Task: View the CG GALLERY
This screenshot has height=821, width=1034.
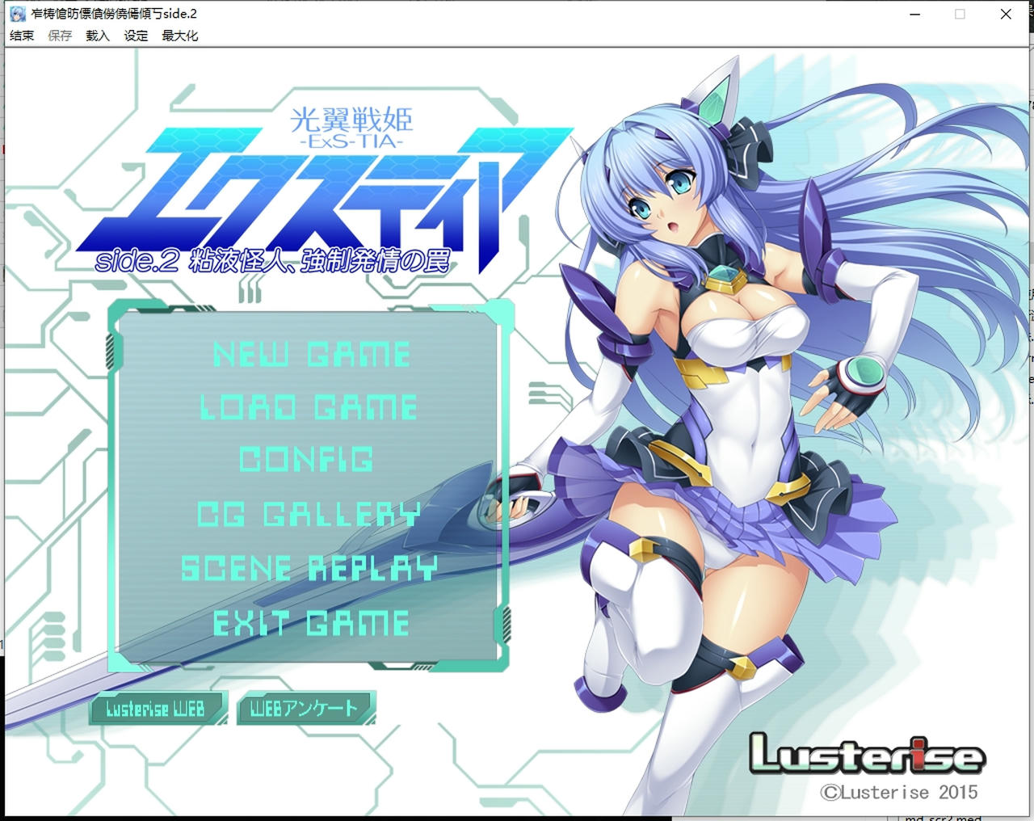Action: pyautogui.click(x=311, y=515)
